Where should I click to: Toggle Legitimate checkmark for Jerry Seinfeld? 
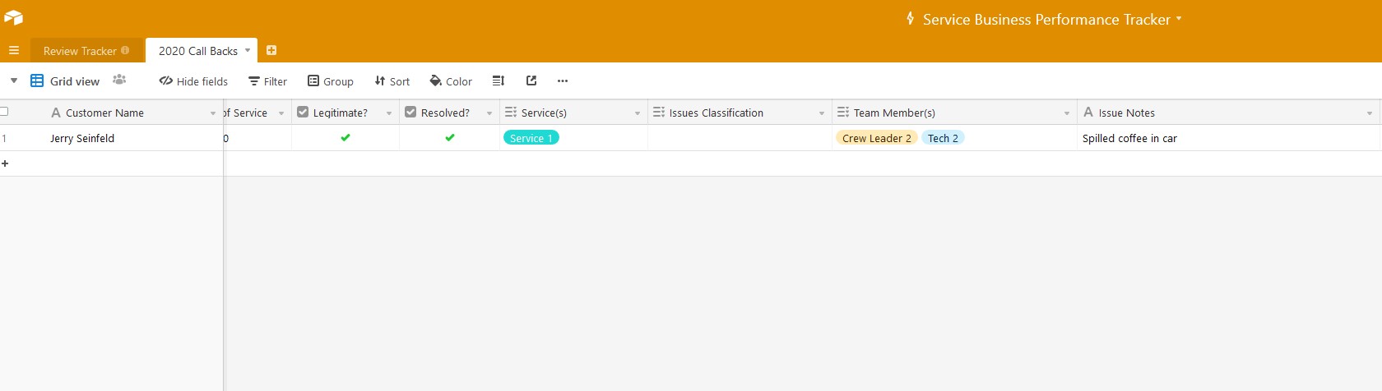tap(345, 138)
